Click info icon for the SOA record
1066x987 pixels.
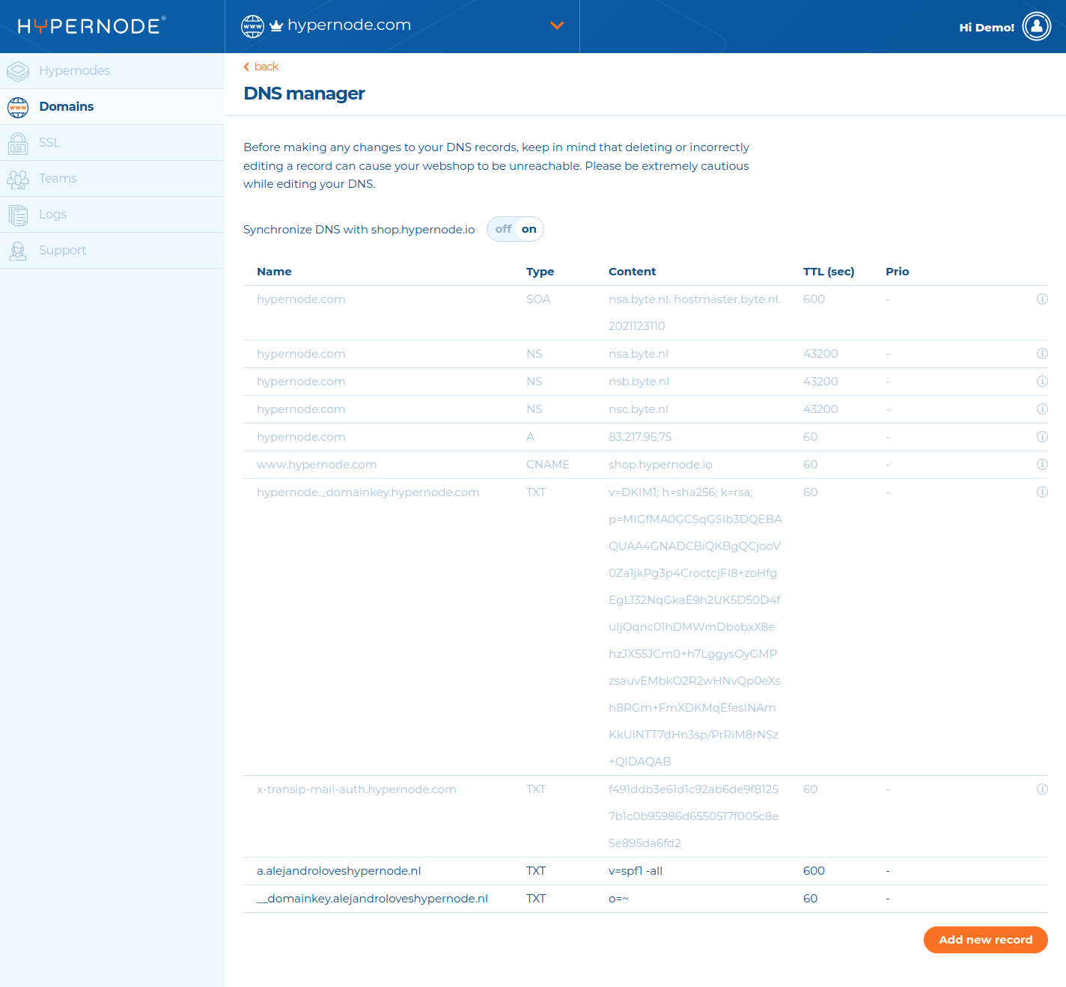[x=1042, y=299]
